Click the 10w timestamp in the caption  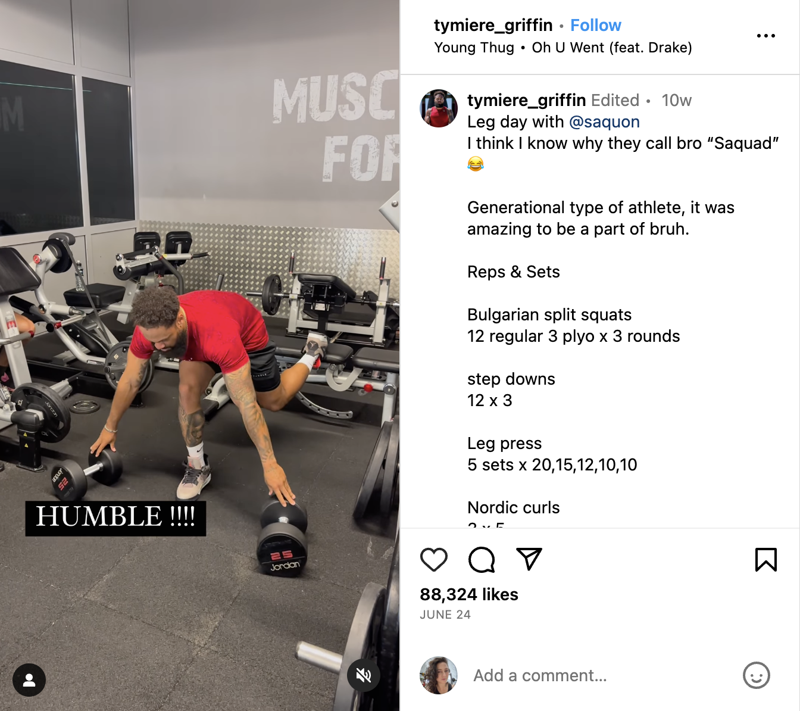[677, 100]
